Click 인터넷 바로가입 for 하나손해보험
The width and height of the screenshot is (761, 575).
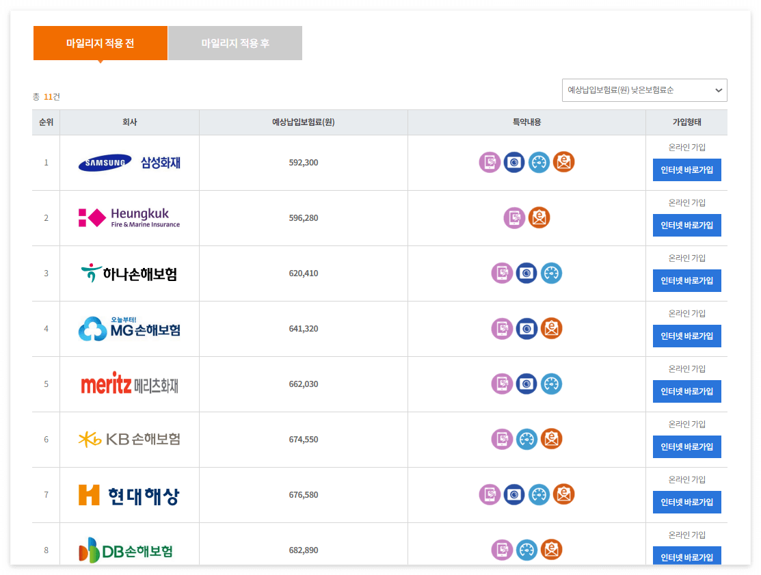pyautogui.click(x=686, y=280)
